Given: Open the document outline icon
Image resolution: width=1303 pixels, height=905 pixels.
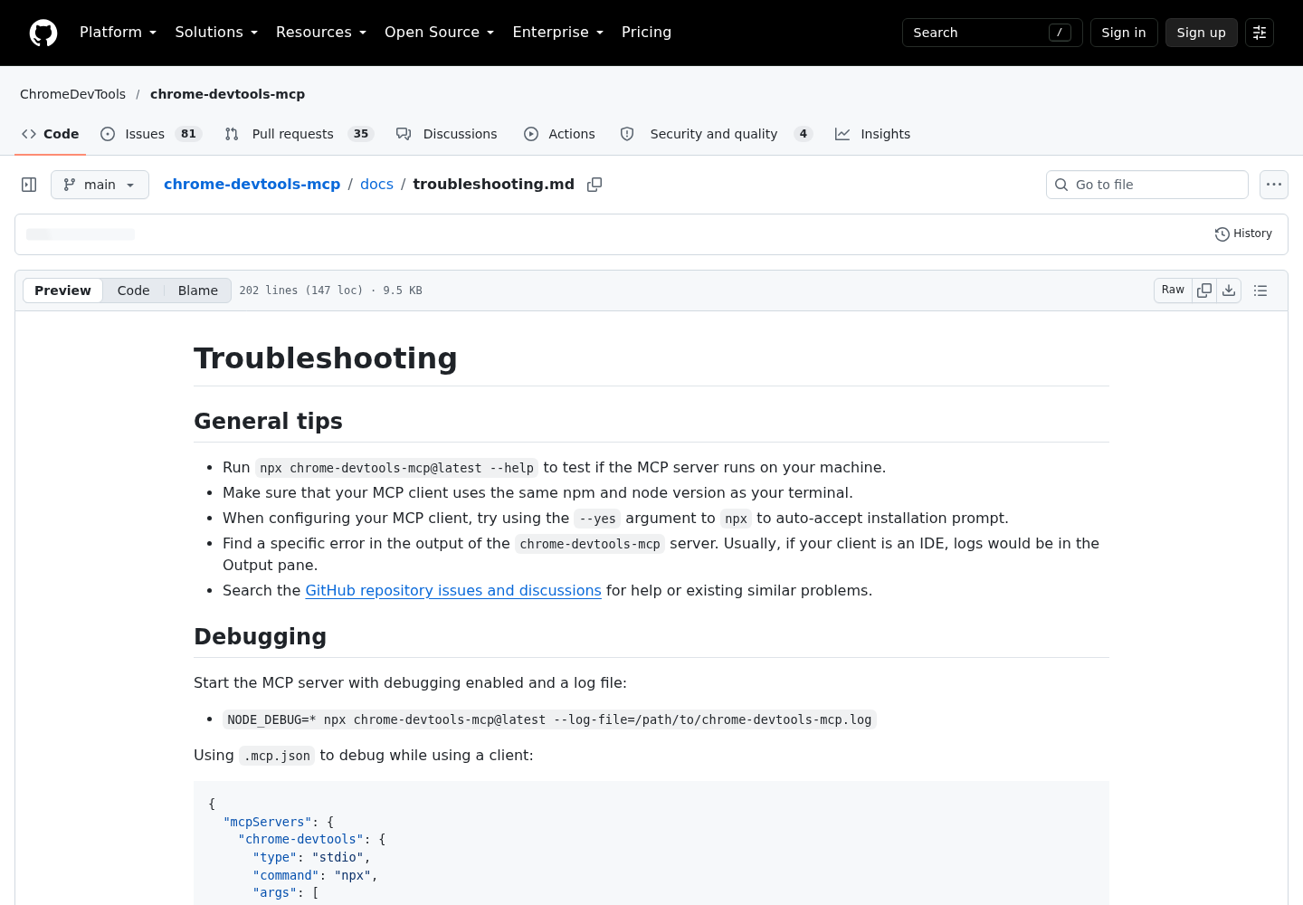Looking at the screenshot, I should coord(1260,291).
